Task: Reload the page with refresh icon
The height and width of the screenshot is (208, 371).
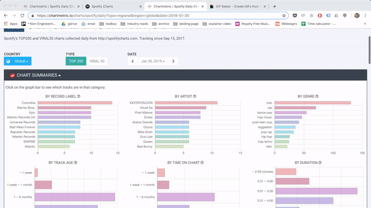Action: click(x=22, y=16)
